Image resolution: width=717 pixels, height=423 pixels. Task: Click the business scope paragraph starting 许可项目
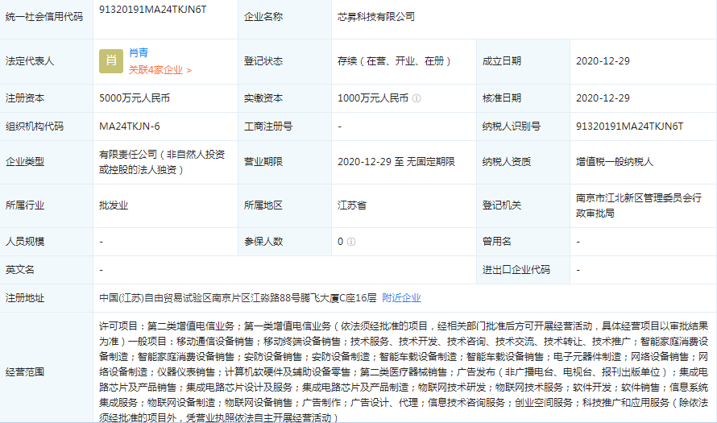[404, 371]
